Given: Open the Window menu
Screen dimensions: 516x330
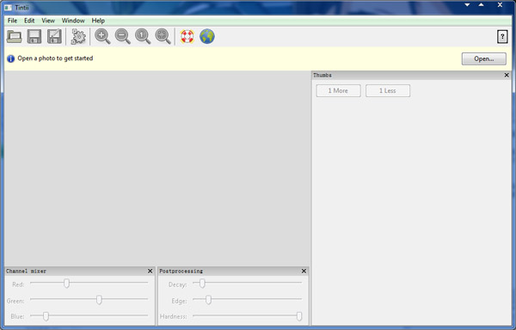Looking at the screenshot, I should click(73, 21).
